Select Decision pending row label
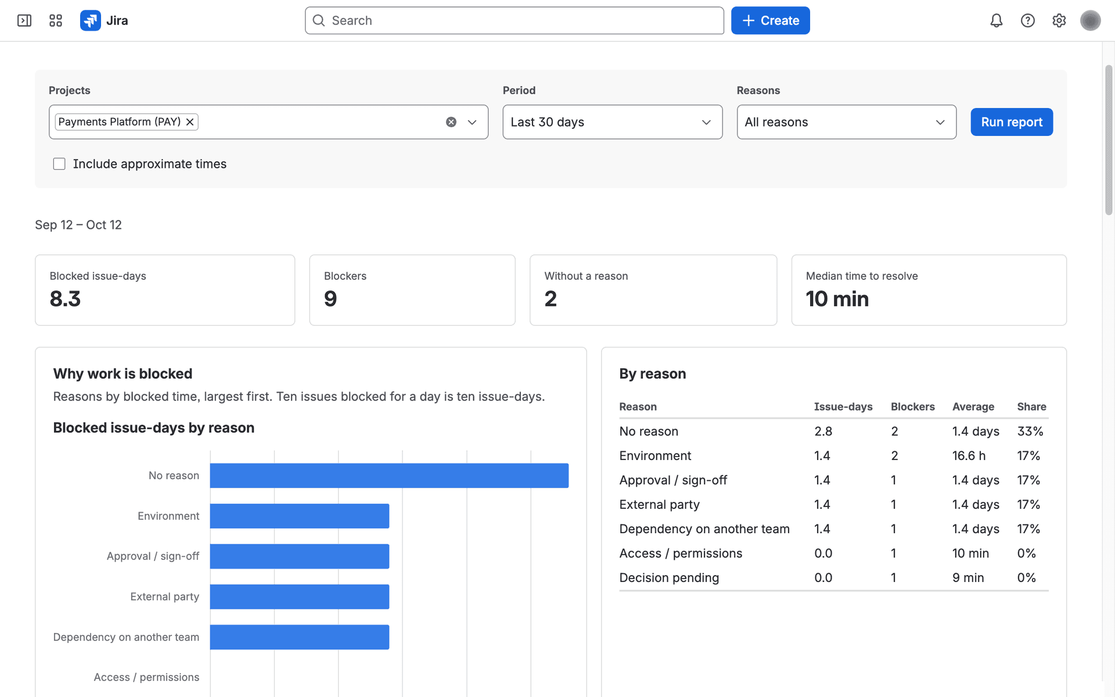Screen dimensions: 1115x697 (669, 578)
